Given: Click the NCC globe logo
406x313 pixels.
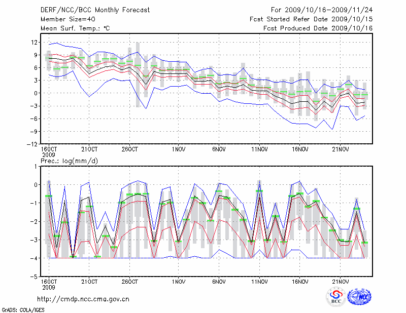Looking at the screenshot, I should tap(358, 297).
